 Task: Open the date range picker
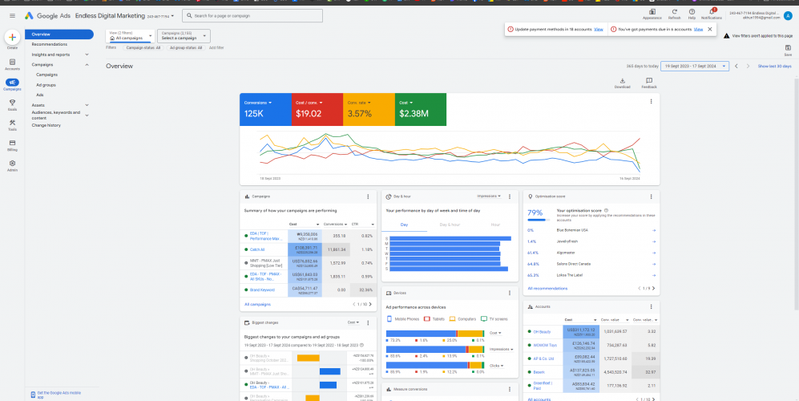[x=695, y=67]
